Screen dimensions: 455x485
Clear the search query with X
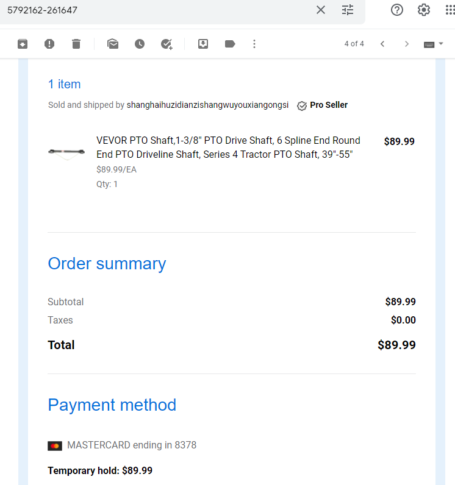click(x=321, y=10)
